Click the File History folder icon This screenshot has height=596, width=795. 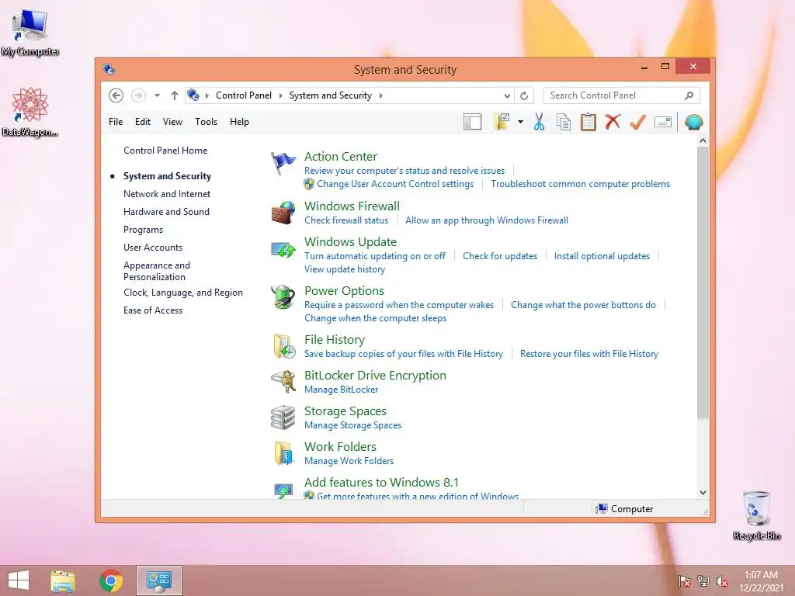pyautogui.click(x=284, y=346)
